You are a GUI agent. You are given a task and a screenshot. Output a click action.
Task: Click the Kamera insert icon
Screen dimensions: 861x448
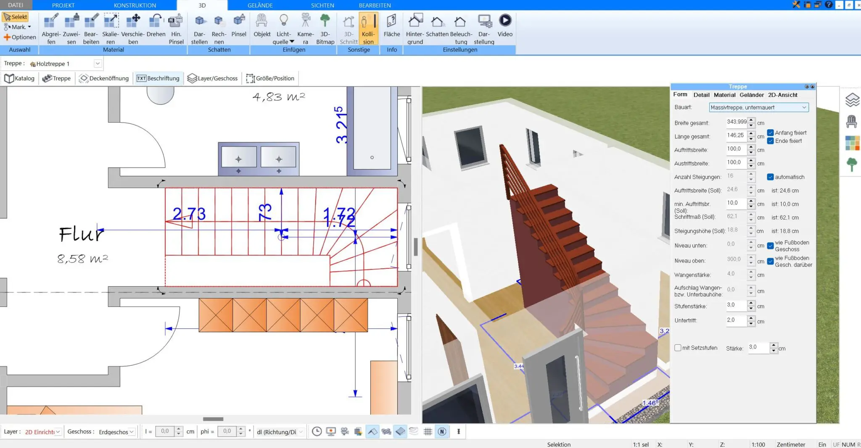(305, 21)
